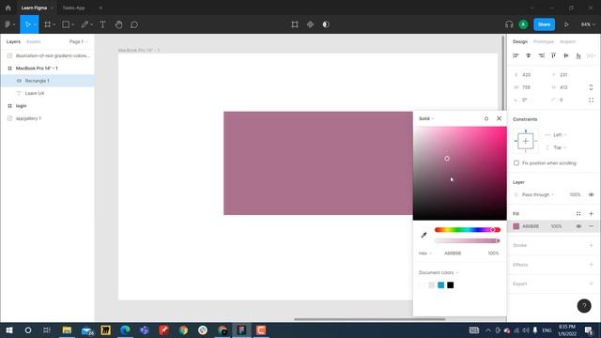Select the Hand tool
The width and height of the screenshot is (601, 338).
pyautogui.click(x=119, y=24)
